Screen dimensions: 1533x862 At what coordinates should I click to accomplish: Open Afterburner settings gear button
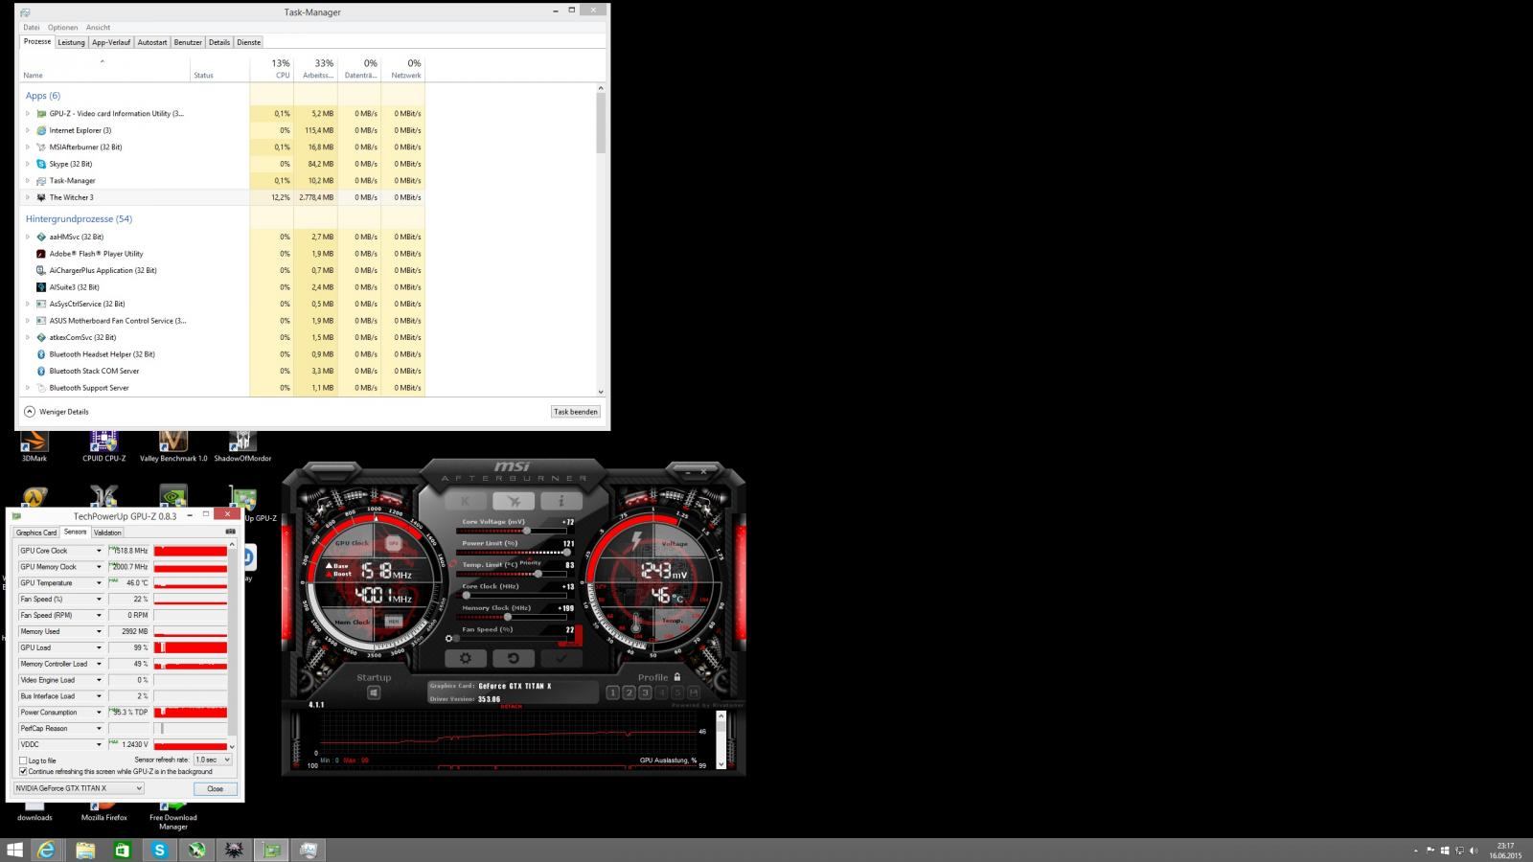[466, 658]
